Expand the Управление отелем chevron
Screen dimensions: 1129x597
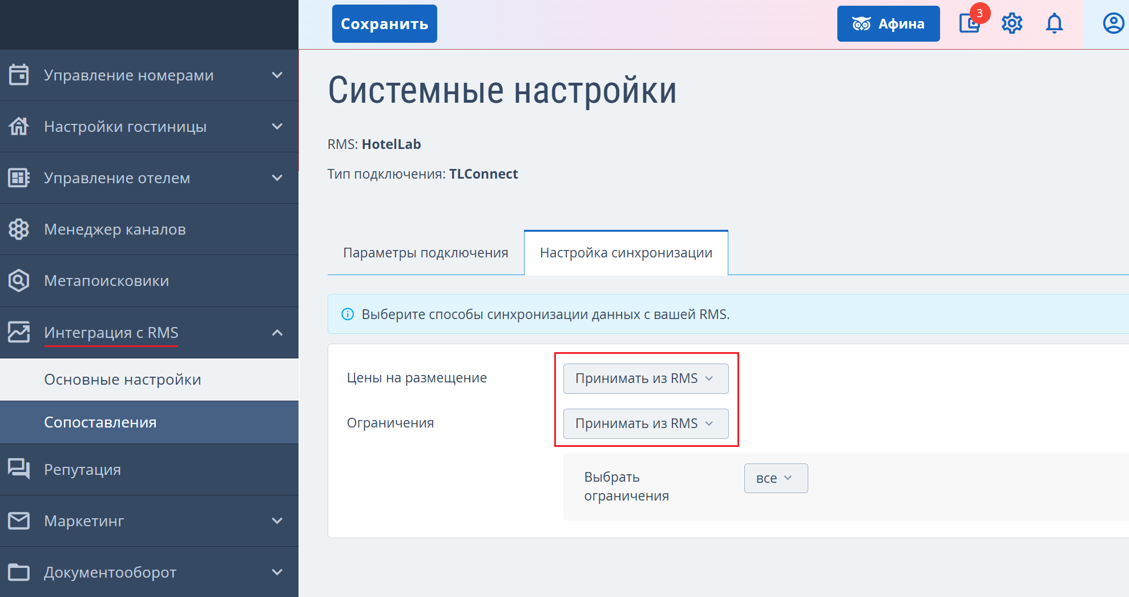click(277, 178)
